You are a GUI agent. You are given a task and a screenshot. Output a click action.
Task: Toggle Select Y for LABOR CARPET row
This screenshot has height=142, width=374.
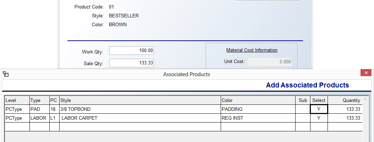319,118
